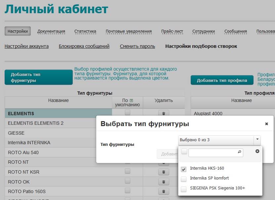The width and height of the screenshot is (275, 200).
Task: Remove ROTO Patio 160S with trash icon
Action: [x=163, y=191]
